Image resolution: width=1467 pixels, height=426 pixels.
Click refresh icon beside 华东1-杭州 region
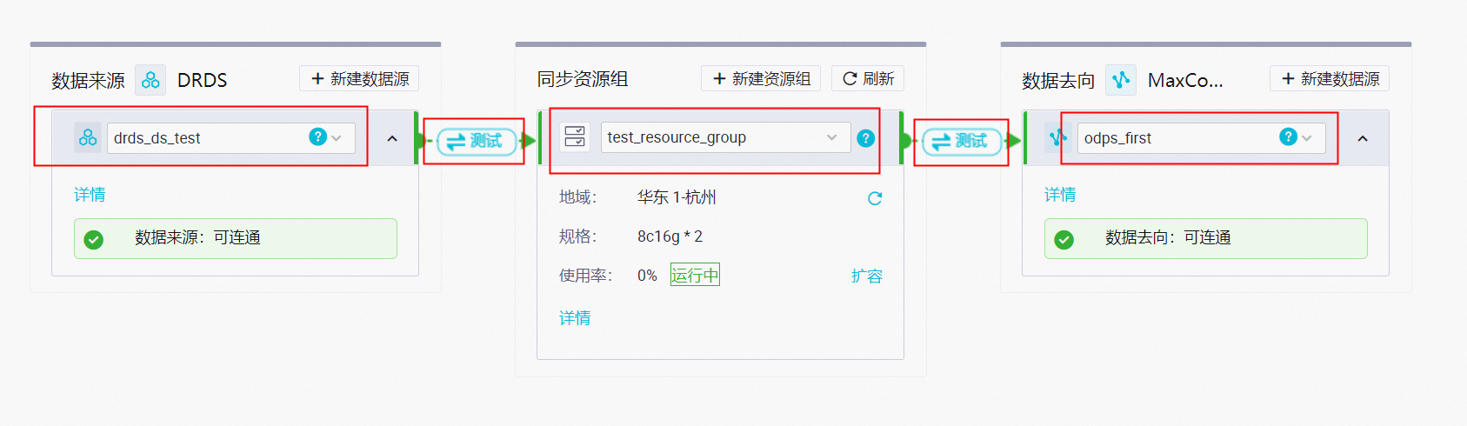coord(875,198)
